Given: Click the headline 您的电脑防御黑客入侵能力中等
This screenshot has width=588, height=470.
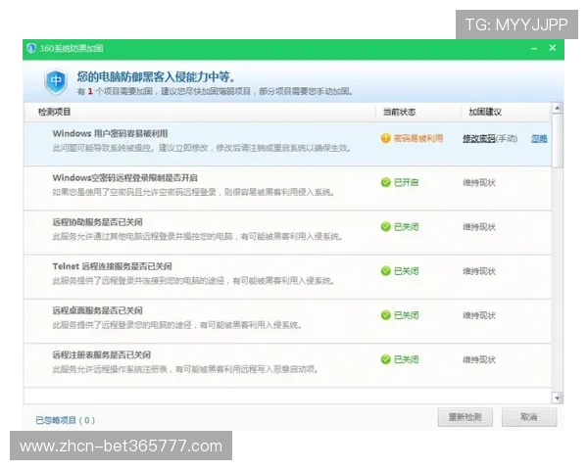Looking at the screenshot, I should [157, 76].
